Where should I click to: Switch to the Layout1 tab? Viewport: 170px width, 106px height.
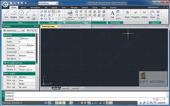pyautogui.click(x=65, y=88)
